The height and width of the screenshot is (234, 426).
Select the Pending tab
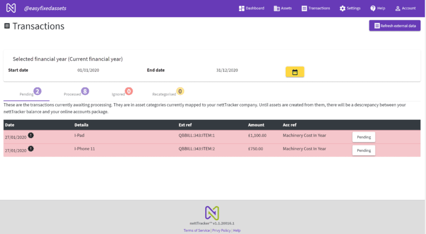pyautogui.click(x=27, y=94)
